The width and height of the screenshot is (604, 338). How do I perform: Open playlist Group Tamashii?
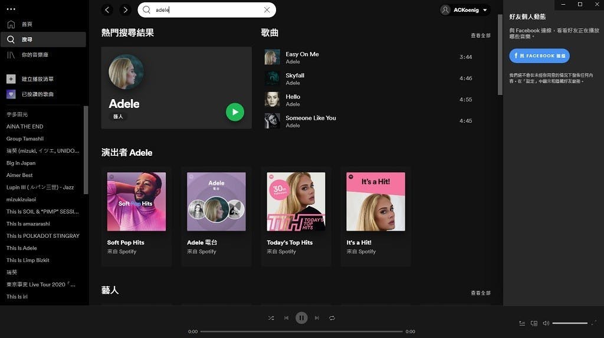(x=25, y=139)
